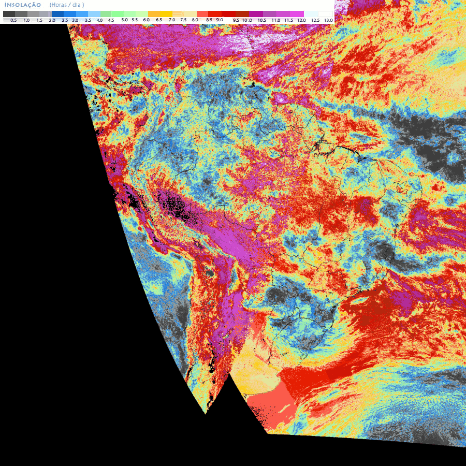Click the 1.0 legend value label
This screenshot has height=466, width=466.
click(x=26, y=20)
